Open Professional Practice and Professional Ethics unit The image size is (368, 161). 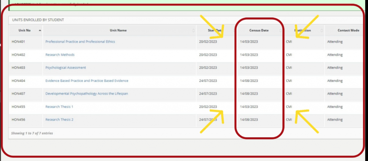pyautogui.click(x=80, y=42)
